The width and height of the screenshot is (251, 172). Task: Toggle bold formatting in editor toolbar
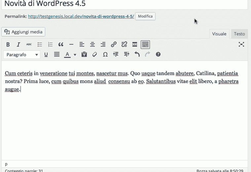pyautogui.click(x=8, y=44)
